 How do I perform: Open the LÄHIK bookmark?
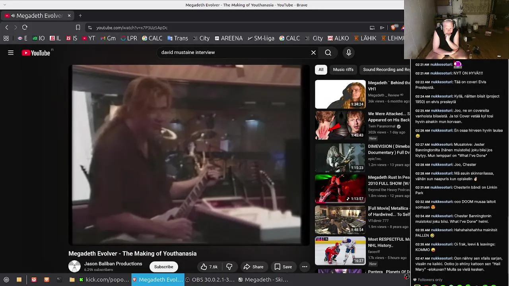(x=365, y=39)
